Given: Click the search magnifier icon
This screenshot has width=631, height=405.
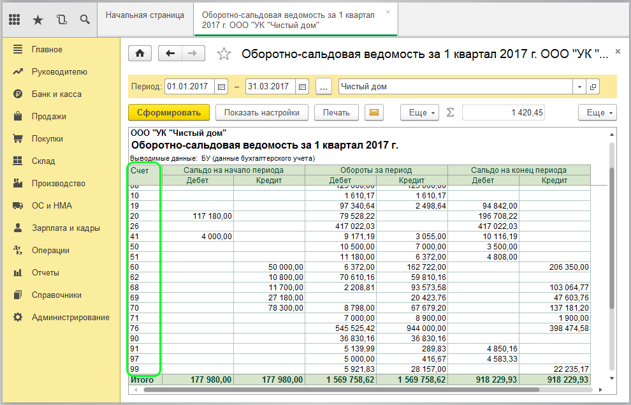Looking at the screenshot, I should (x=84, y=20).
